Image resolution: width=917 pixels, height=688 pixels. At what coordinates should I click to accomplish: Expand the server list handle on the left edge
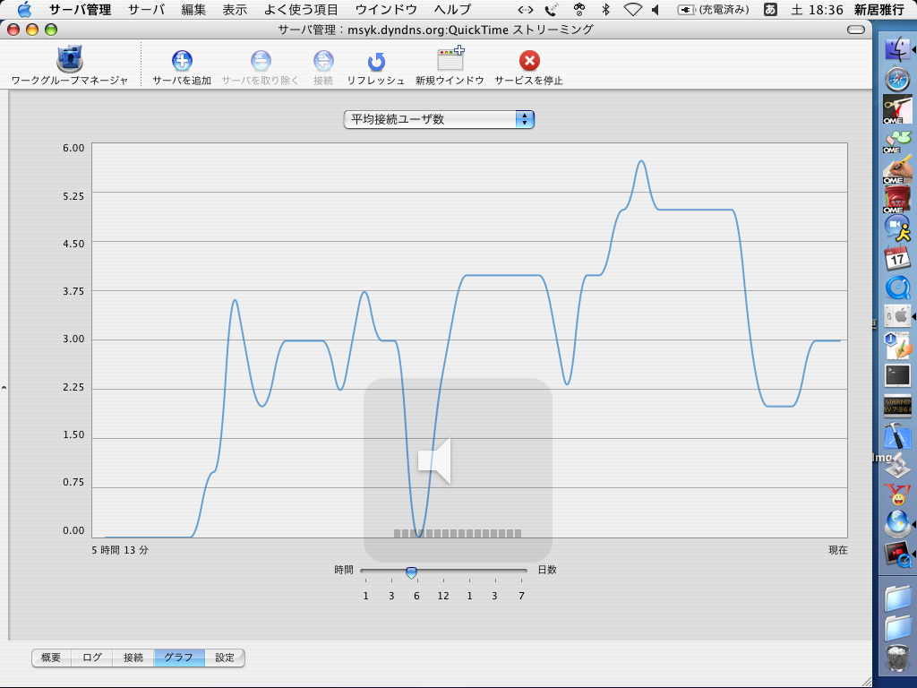point(4,388)
